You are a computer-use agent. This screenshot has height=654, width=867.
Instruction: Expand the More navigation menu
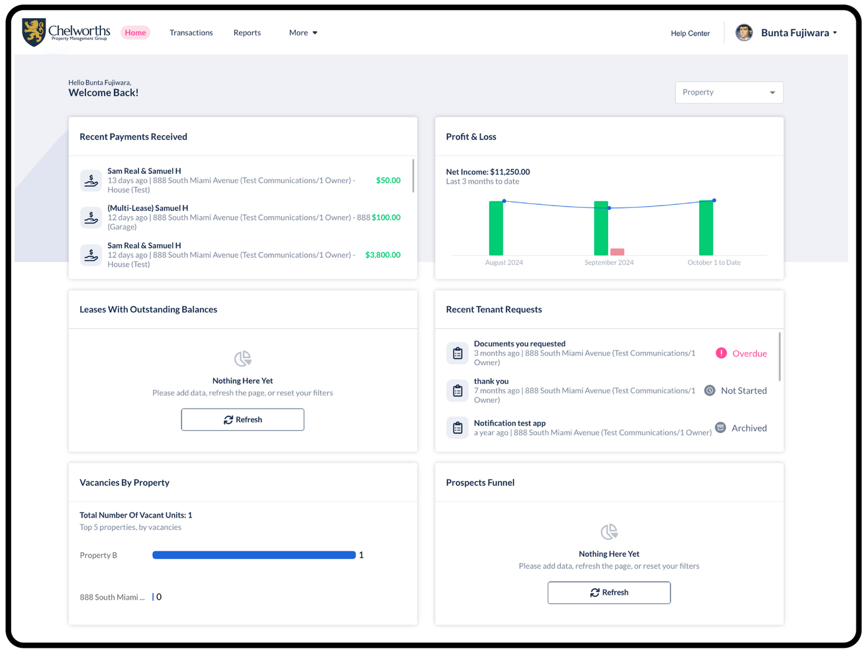[303, 32]
